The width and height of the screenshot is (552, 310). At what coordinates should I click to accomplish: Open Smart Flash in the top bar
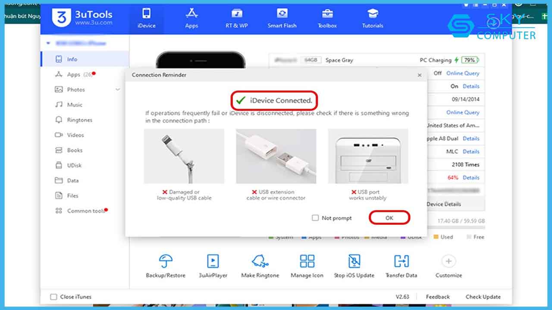coord(282,18)
